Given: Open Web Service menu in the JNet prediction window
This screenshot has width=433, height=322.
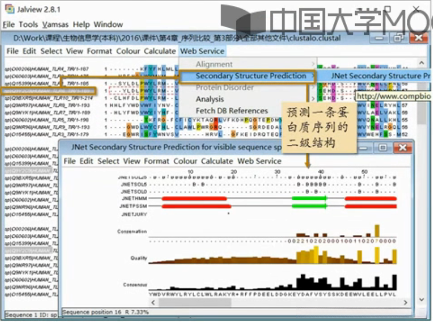Looking at the screenshot, I should [259, 161].
